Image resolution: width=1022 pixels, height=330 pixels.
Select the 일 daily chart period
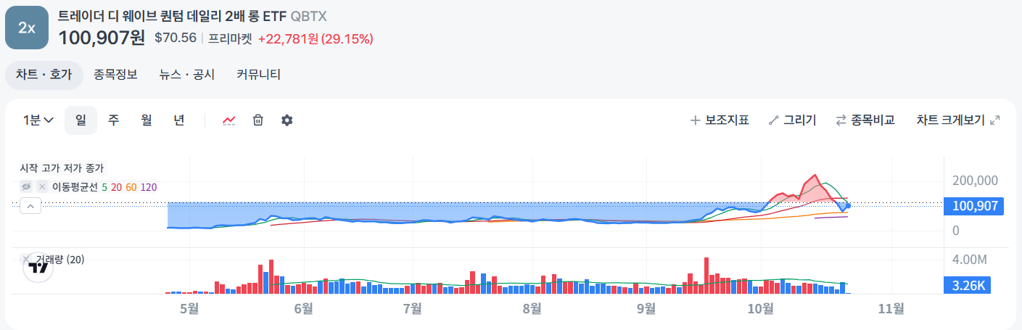click(x=81, y=120)
